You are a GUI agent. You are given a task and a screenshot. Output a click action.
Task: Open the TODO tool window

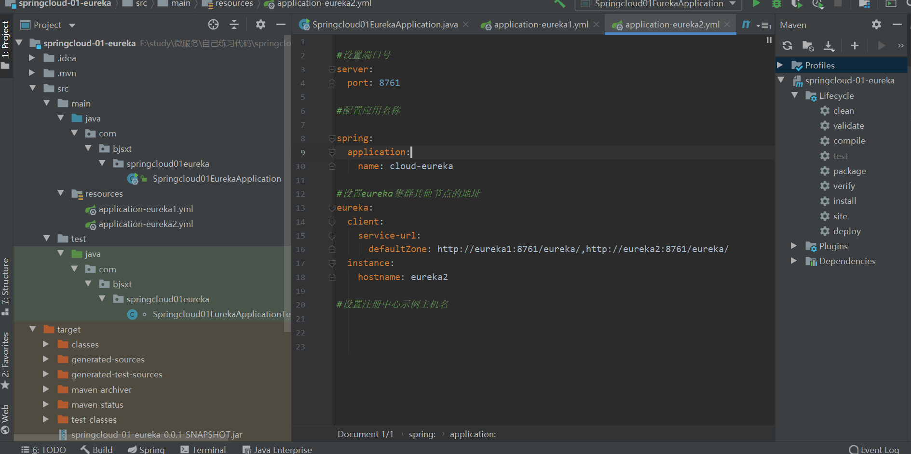point(44,449)
